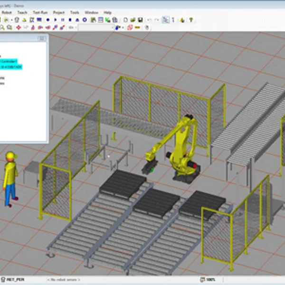This screenshot has width=285, height=285.
Task: Click the question mark help icon
Action: pos(191,20)
